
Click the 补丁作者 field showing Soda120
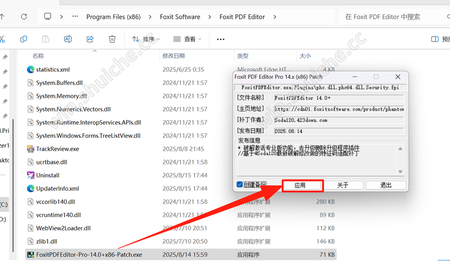339,120
